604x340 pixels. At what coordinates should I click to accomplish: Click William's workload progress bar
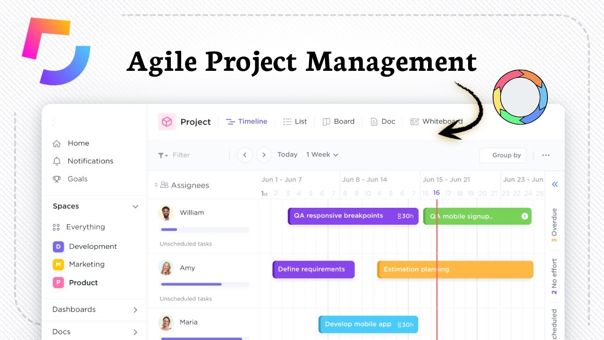pyautogui.click(x=205, y=230)
